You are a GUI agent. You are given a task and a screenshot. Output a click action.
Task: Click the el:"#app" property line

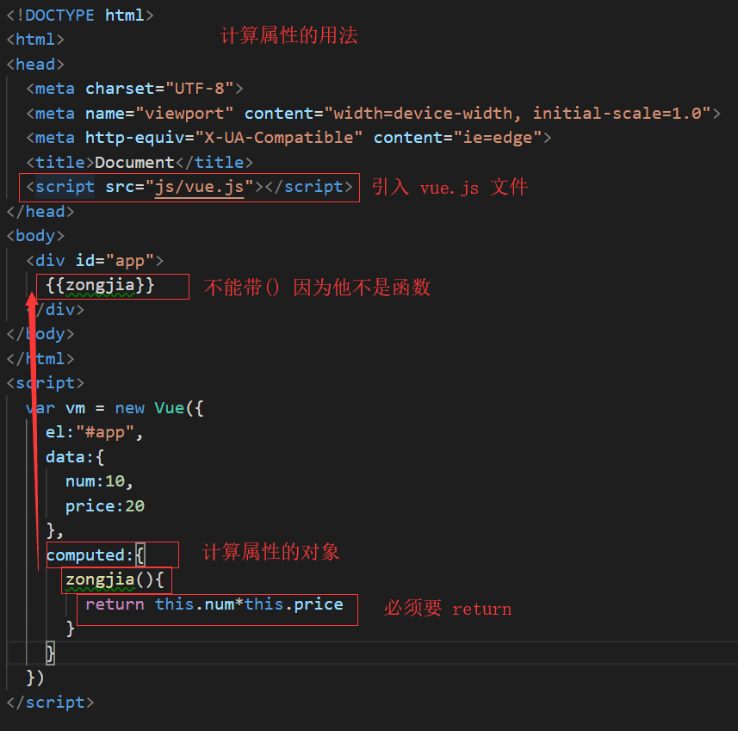94,432
